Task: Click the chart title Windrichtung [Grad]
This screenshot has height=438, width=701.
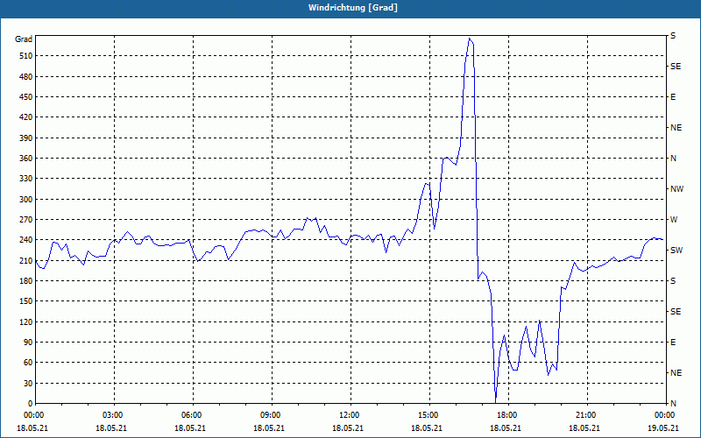Action: [353, 8]
